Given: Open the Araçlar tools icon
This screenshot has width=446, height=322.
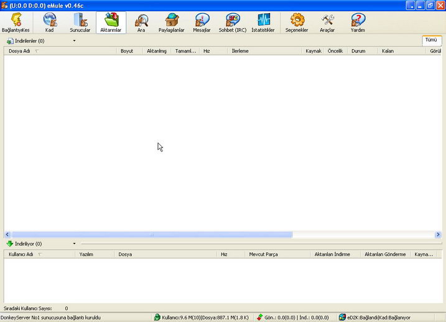Looking at the screenshot, I should pos(327,22).
